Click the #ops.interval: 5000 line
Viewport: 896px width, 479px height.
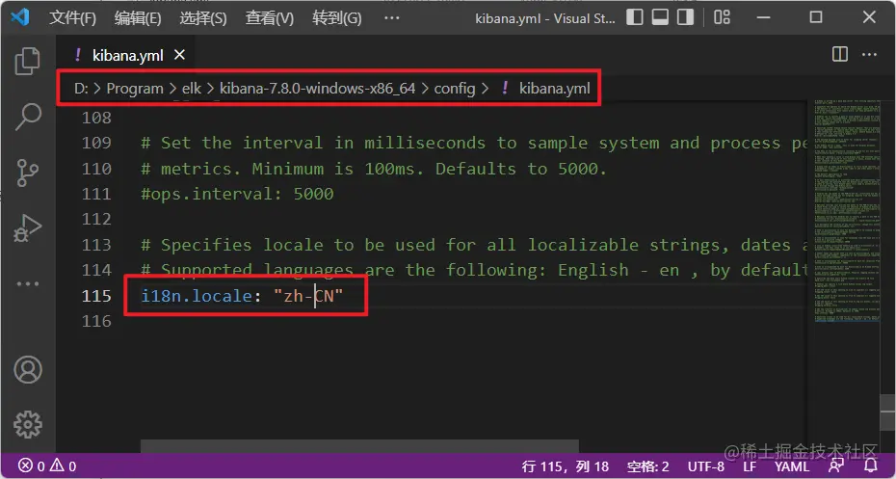[237, 194]
